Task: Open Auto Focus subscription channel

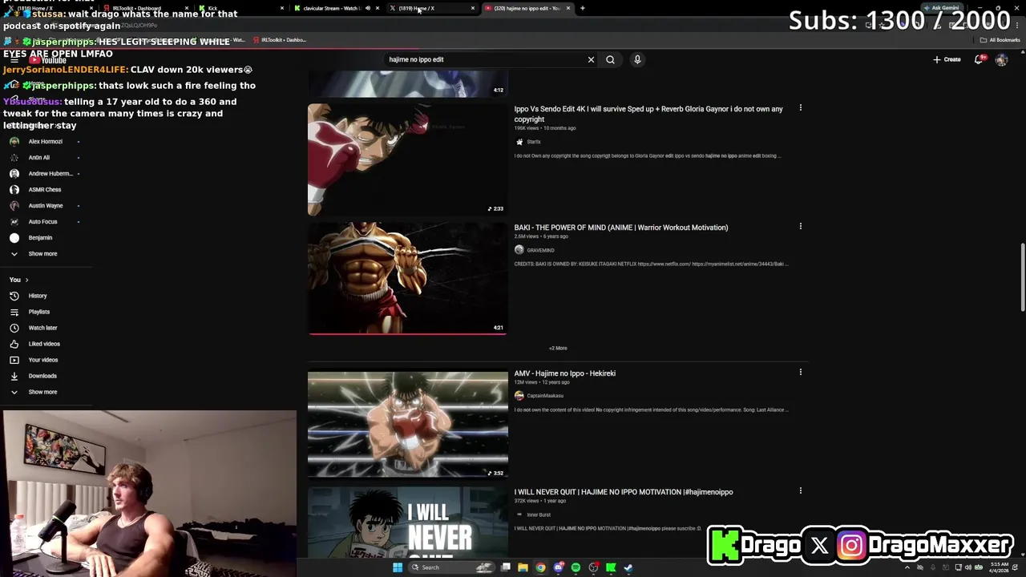Action: [43, 222]
